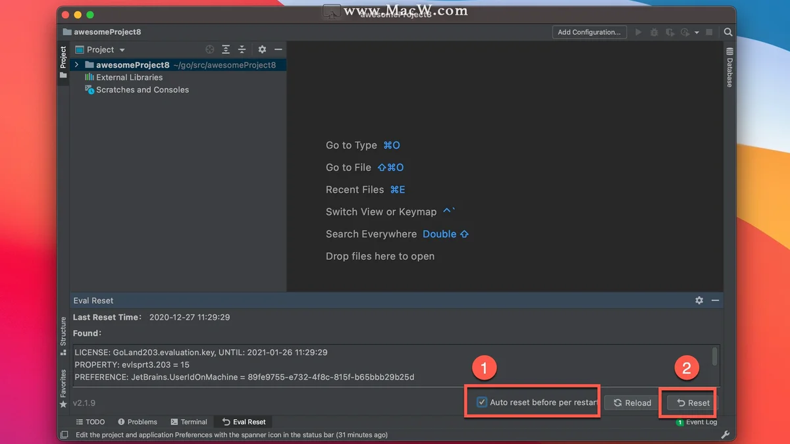Click the Profiler run icon
The width and height of the screenshot is (790, 444).
pyautogui.click(x=685, y=32)
